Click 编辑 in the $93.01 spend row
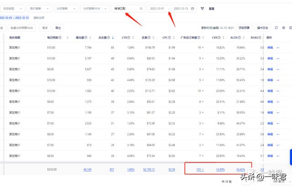Image resolution: width=292 pixels, height=186 pixels. click(x=270, y=102)
